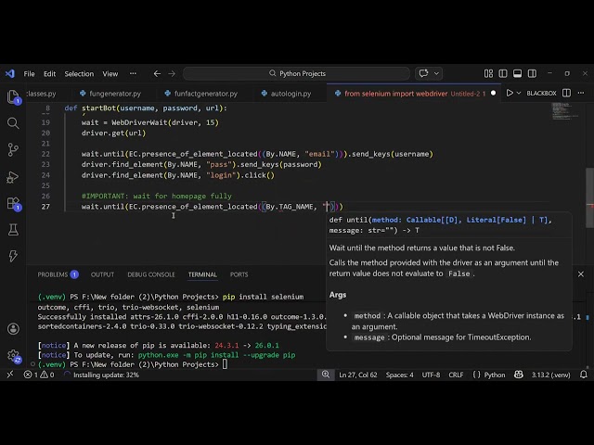
Task: Click 'startBot' in sticky scroll header
Action: 99,108
